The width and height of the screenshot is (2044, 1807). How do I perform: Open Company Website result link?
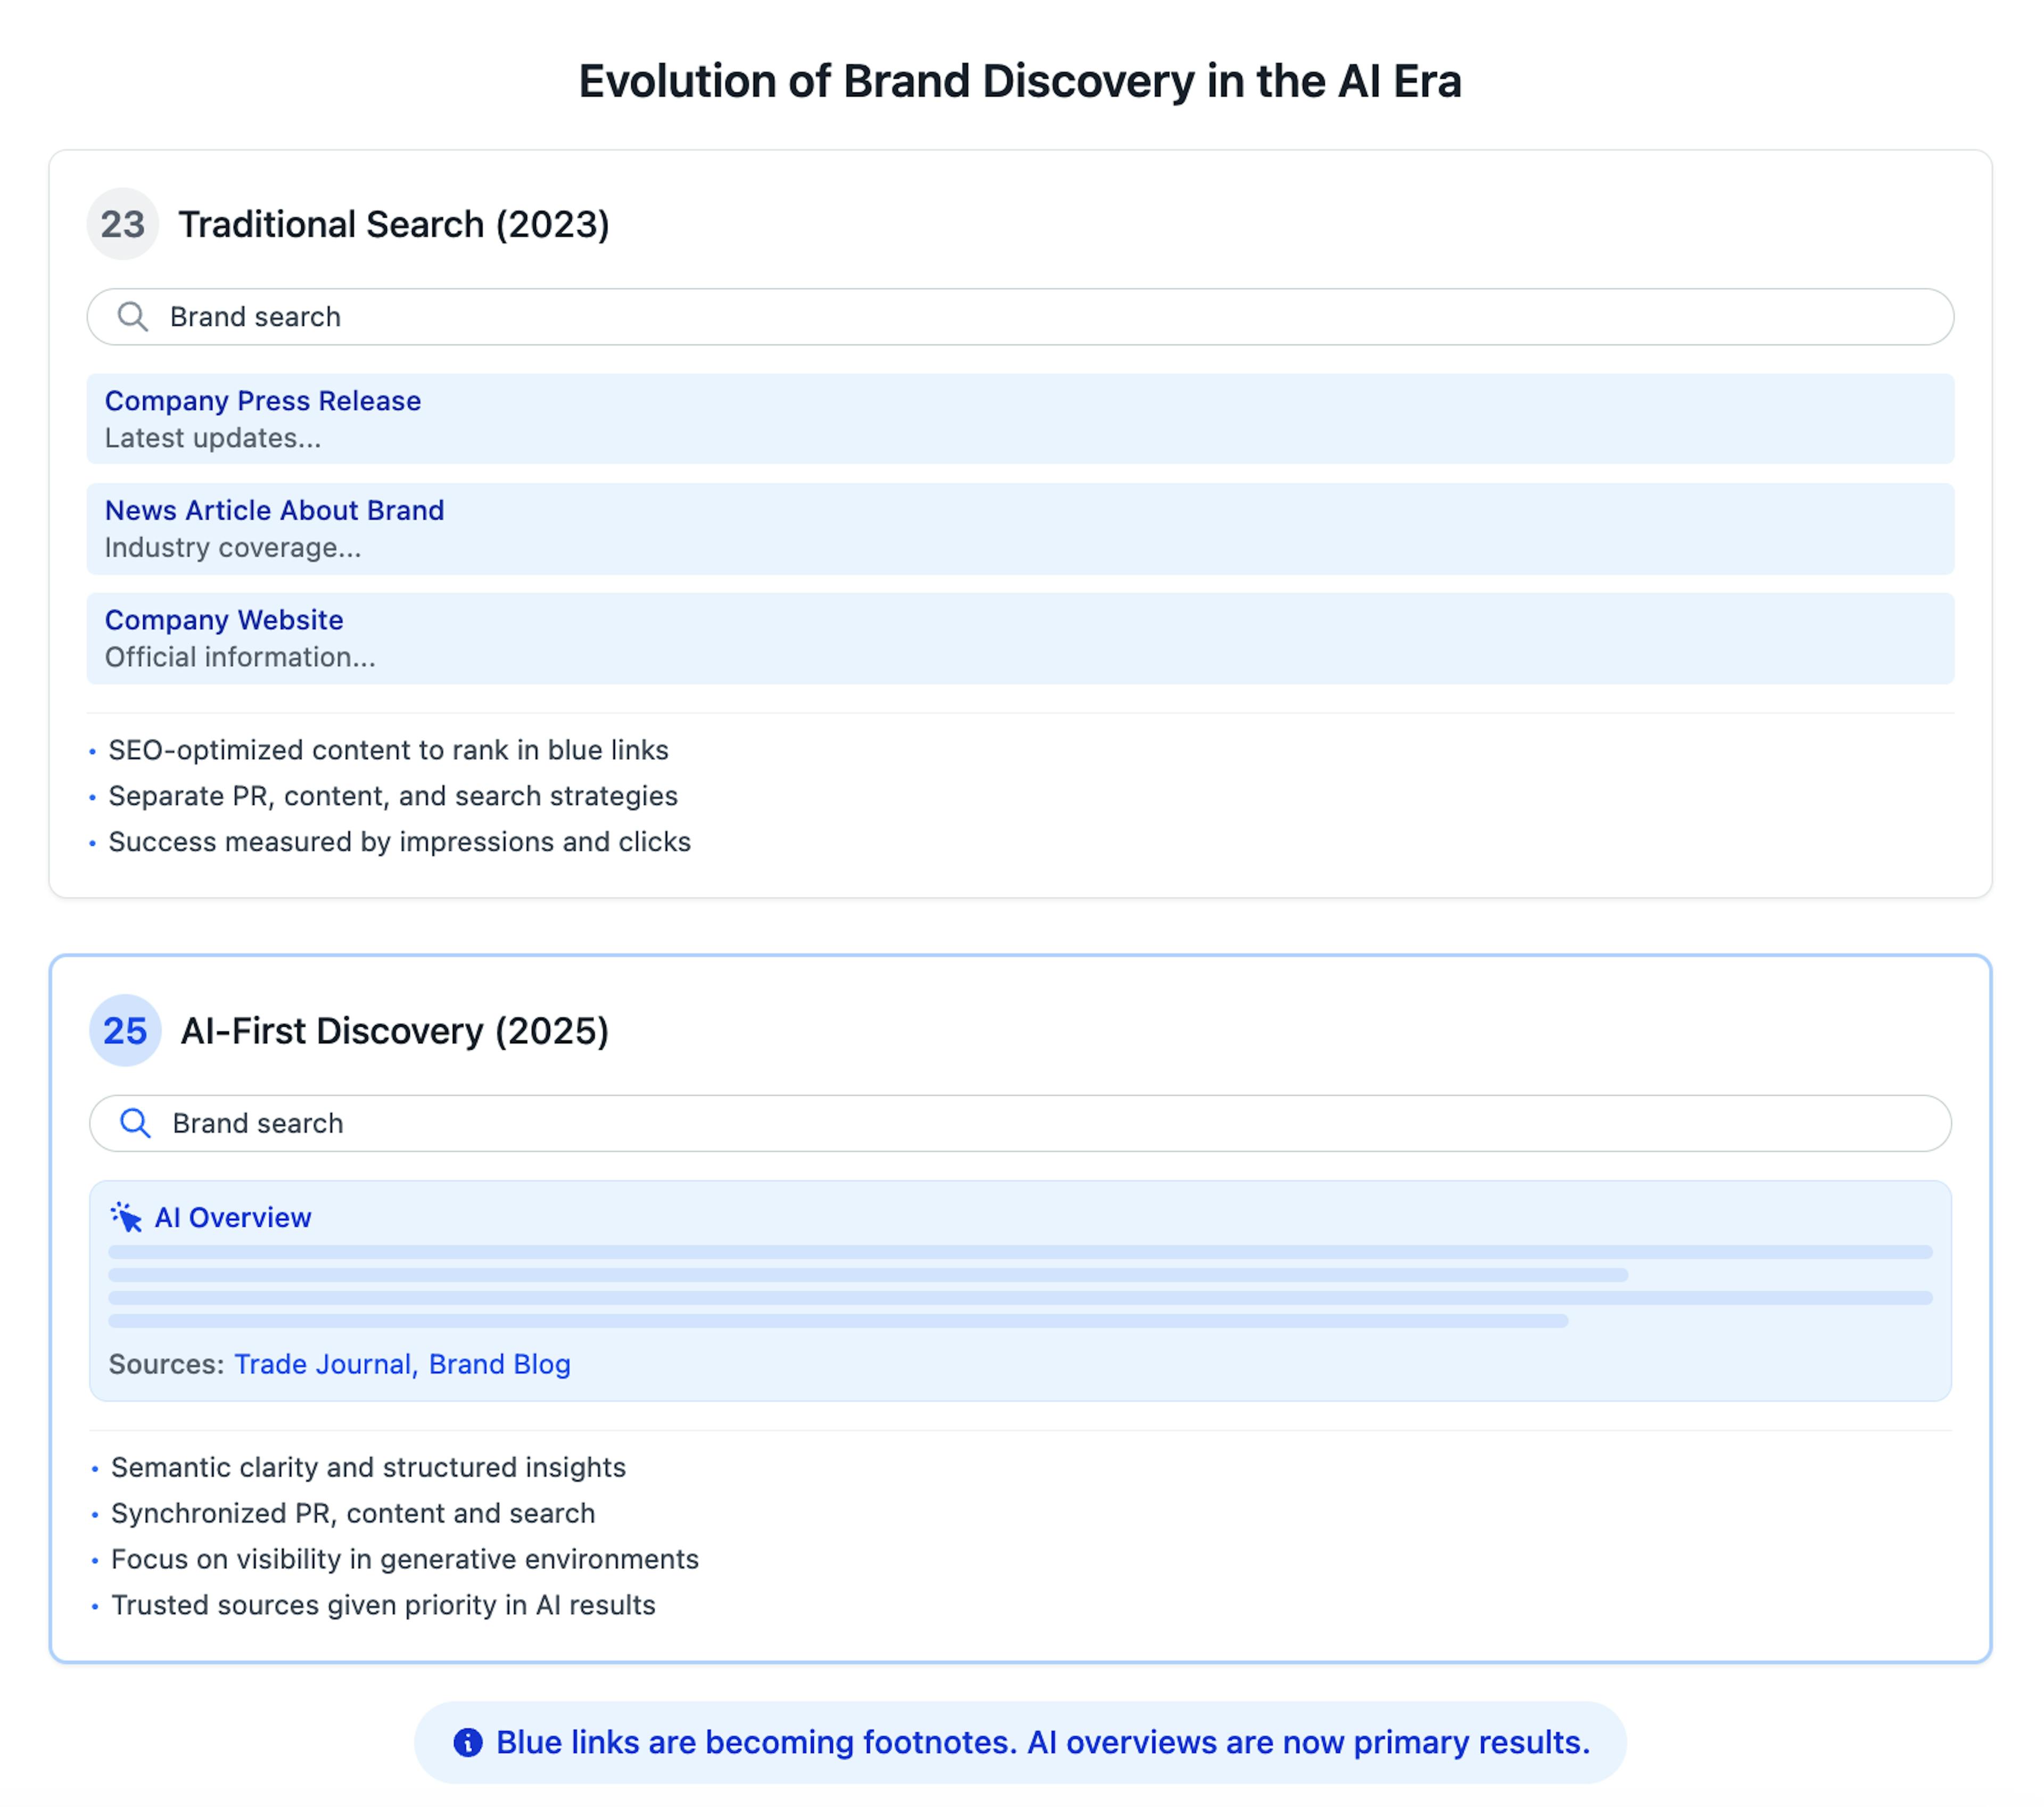click(224, 620)
